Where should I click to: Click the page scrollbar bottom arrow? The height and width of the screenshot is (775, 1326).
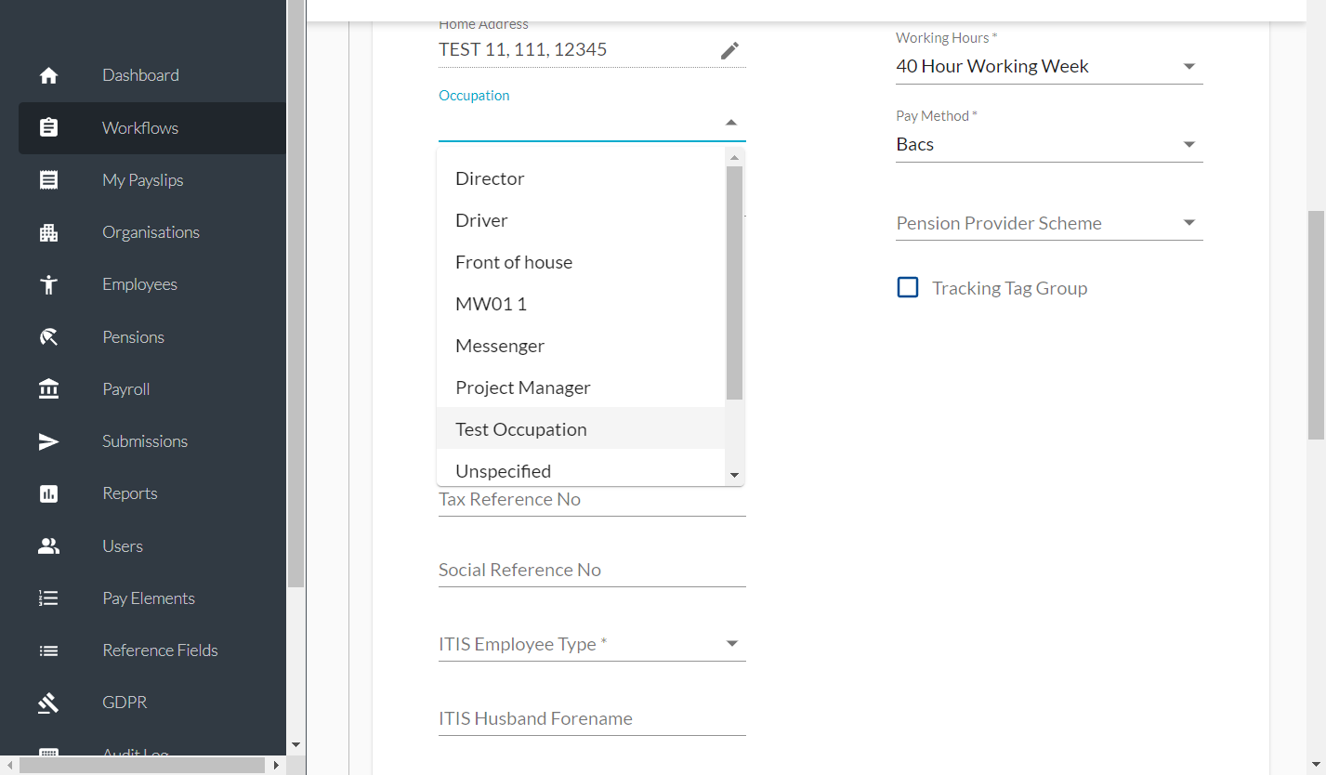tap(1317, 766)
